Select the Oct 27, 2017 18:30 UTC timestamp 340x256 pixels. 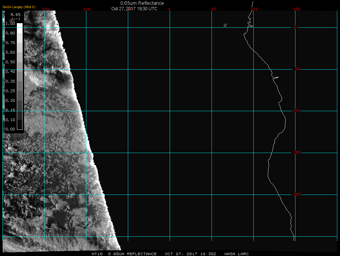pyautogui.click(x=134, y=9)
